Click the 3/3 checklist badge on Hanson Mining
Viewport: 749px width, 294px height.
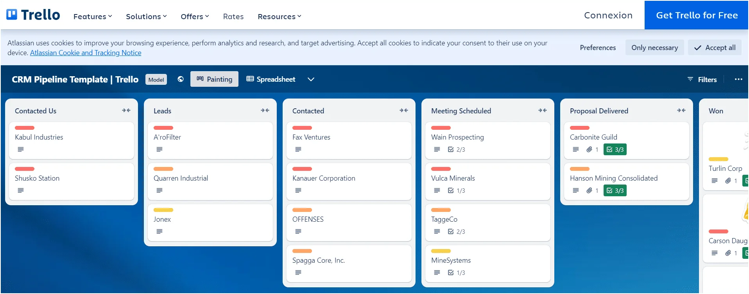pos(615,190)
